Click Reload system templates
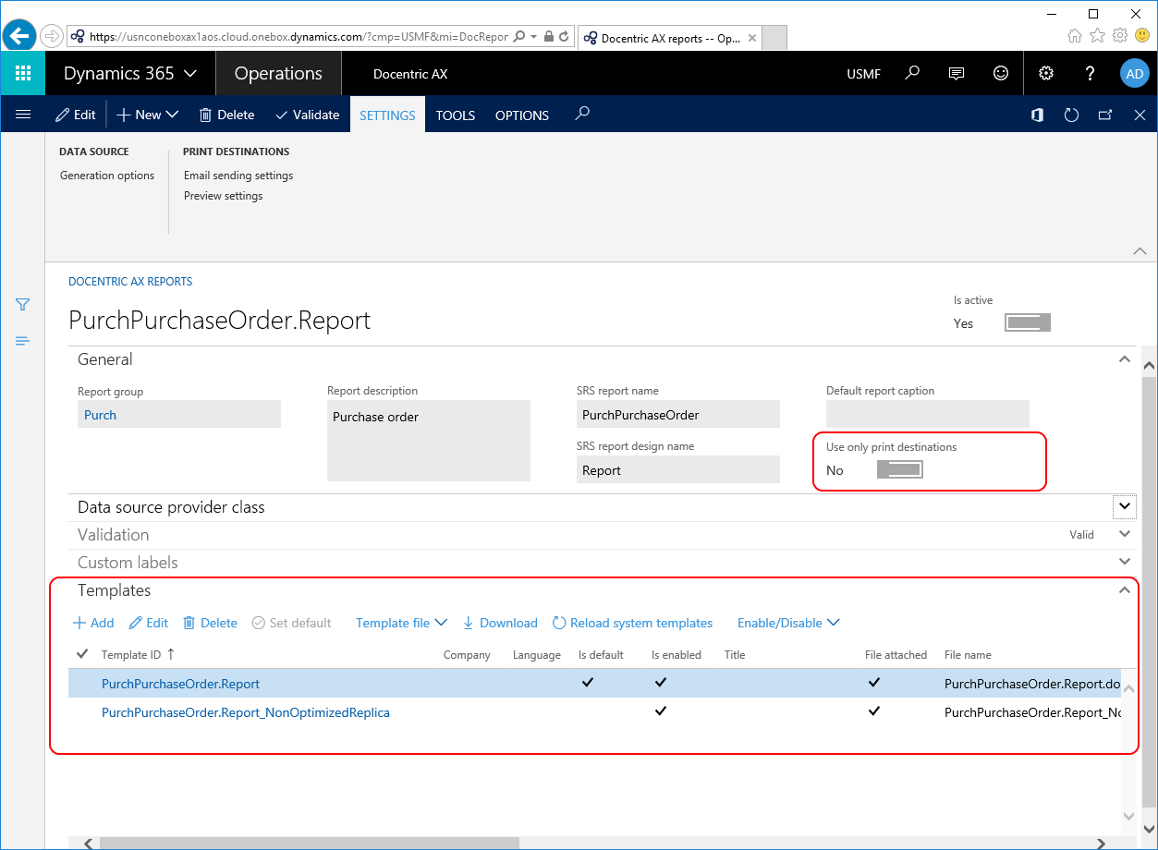This screenshot has height=850, width=1158. pyautogui.click(x=633, y=623)
